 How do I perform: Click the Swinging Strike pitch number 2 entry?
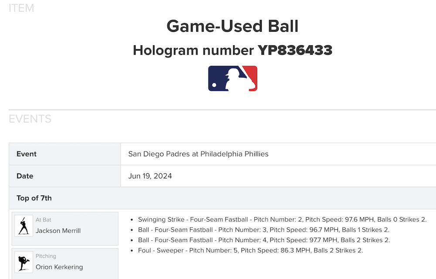pyautogui.click(x=282, y=219)
